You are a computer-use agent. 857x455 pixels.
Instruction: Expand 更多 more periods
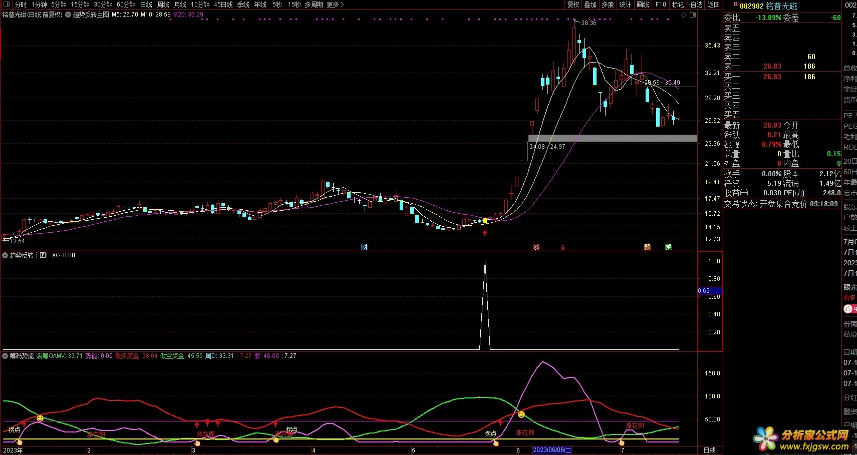coord(335,5)
